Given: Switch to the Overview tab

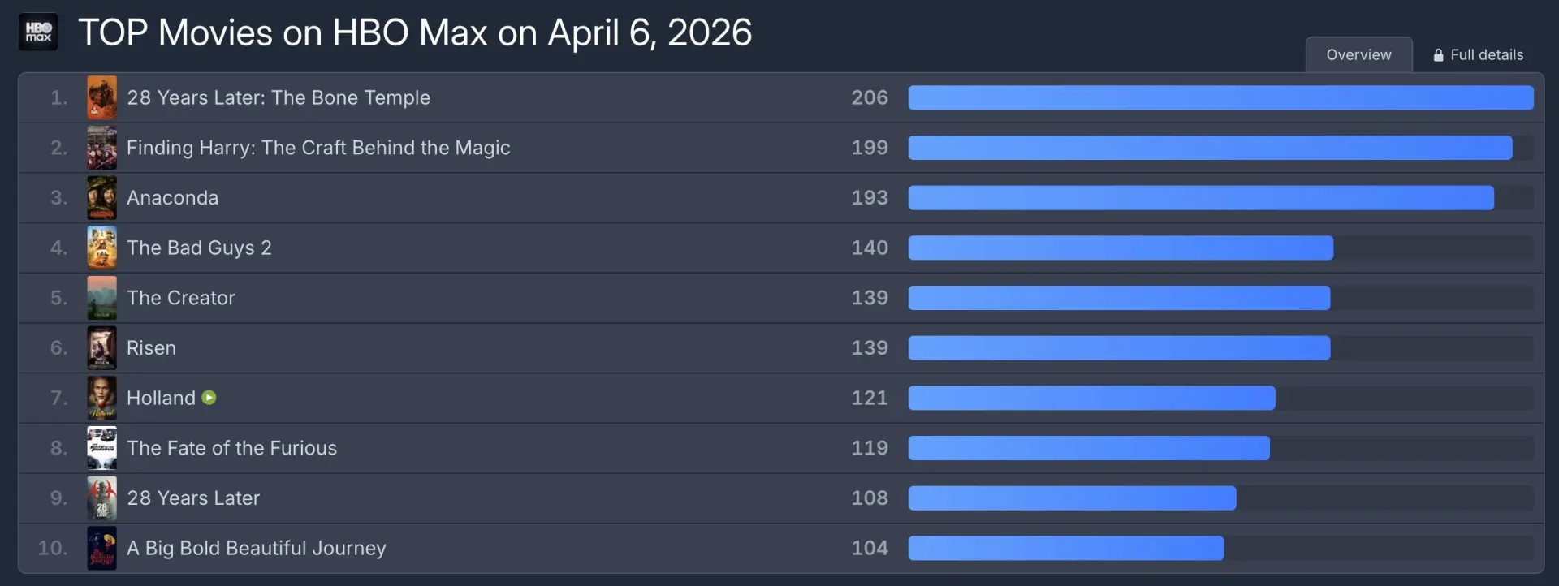Looking at the screenshot, I should pyautogui.click(x=1358, y=54).
